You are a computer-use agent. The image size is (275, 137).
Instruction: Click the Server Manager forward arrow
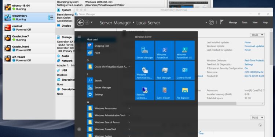tap(87, 23)
